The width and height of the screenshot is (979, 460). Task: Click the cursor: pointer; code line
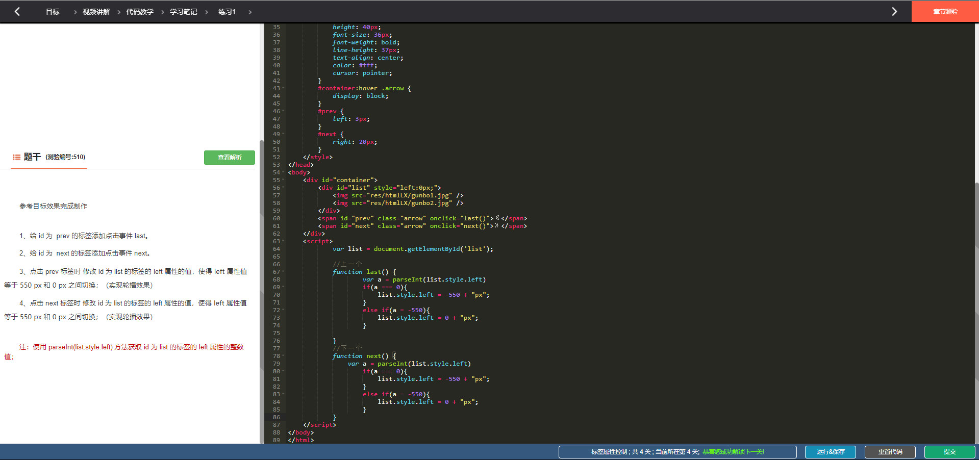(362, 73)
